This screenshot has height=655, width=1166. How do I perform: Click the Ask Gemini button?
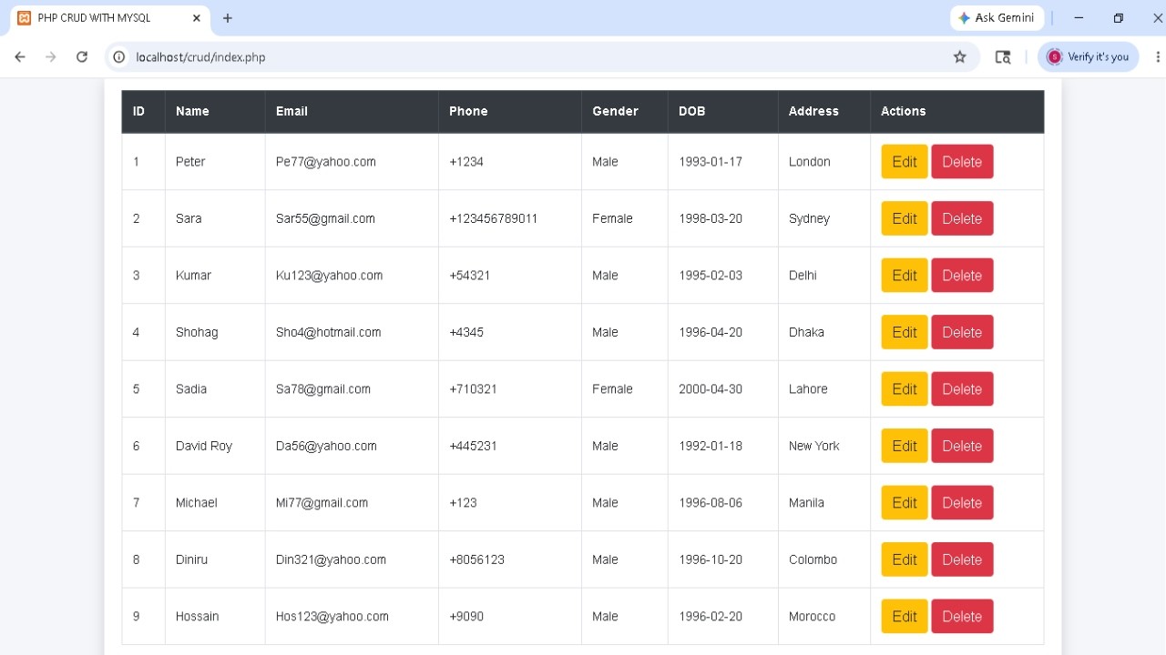click(997, 18)
